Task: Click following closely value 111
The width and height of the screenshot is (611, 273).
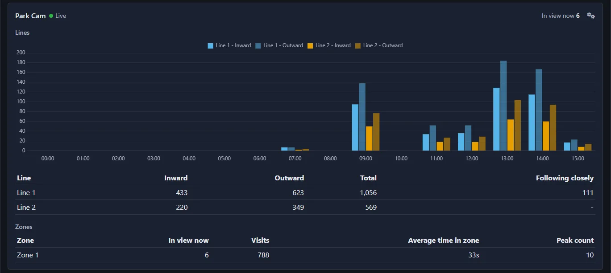Action: 588,193
